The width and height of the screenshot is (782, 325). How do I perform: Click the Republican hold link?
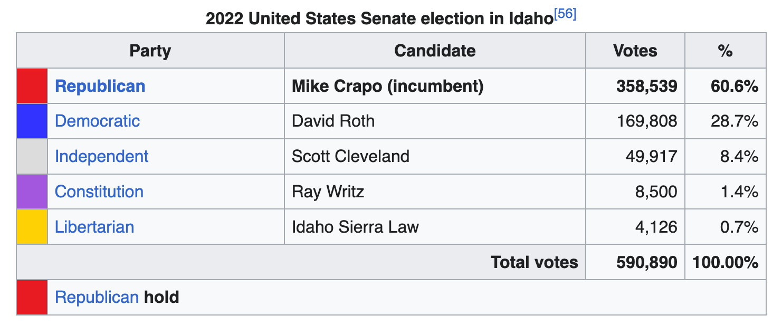96,297
